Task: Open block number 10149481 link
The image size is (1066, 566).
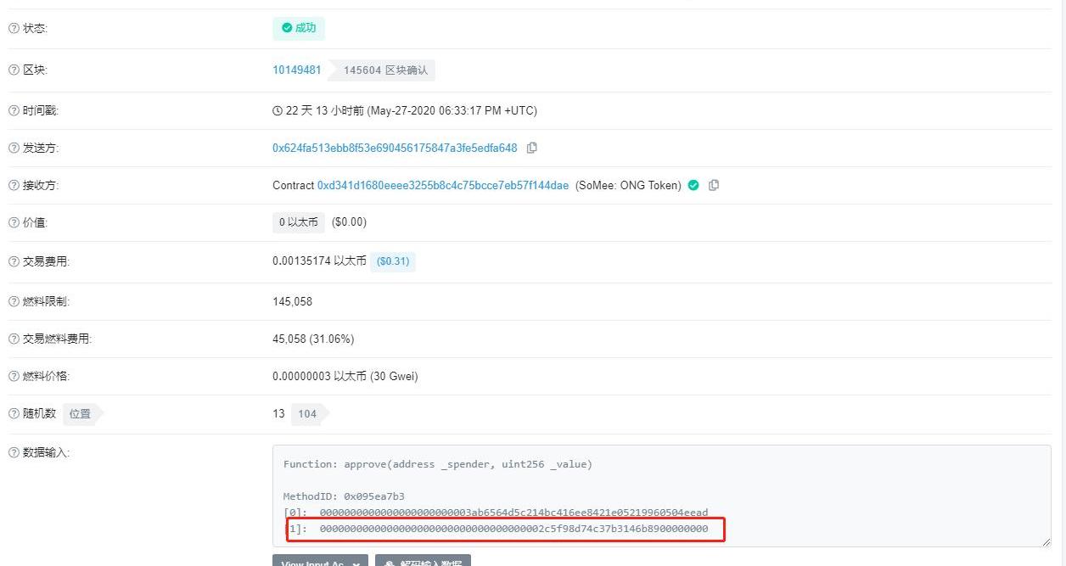Action: pos(297,70)
